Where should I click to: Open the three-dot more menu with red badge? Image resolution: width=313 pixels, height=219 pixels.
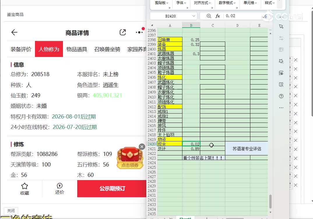pyautogui.click(x=139, y=32)
